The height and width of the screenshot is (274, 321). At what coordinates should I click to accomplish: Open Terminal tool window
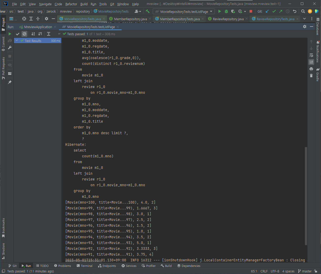click(x=85, y=266)
